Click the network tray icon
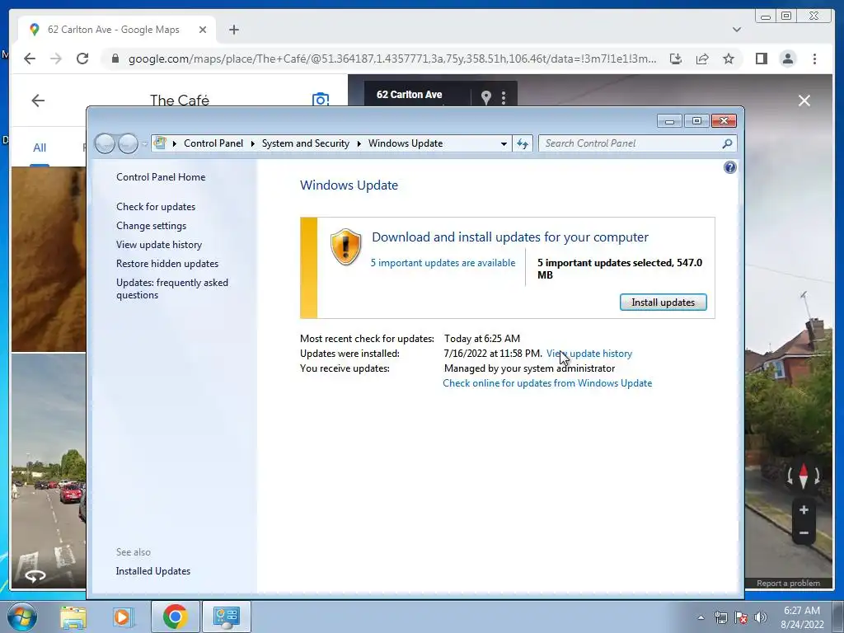 pyautogui.click(x=720, y=617)
